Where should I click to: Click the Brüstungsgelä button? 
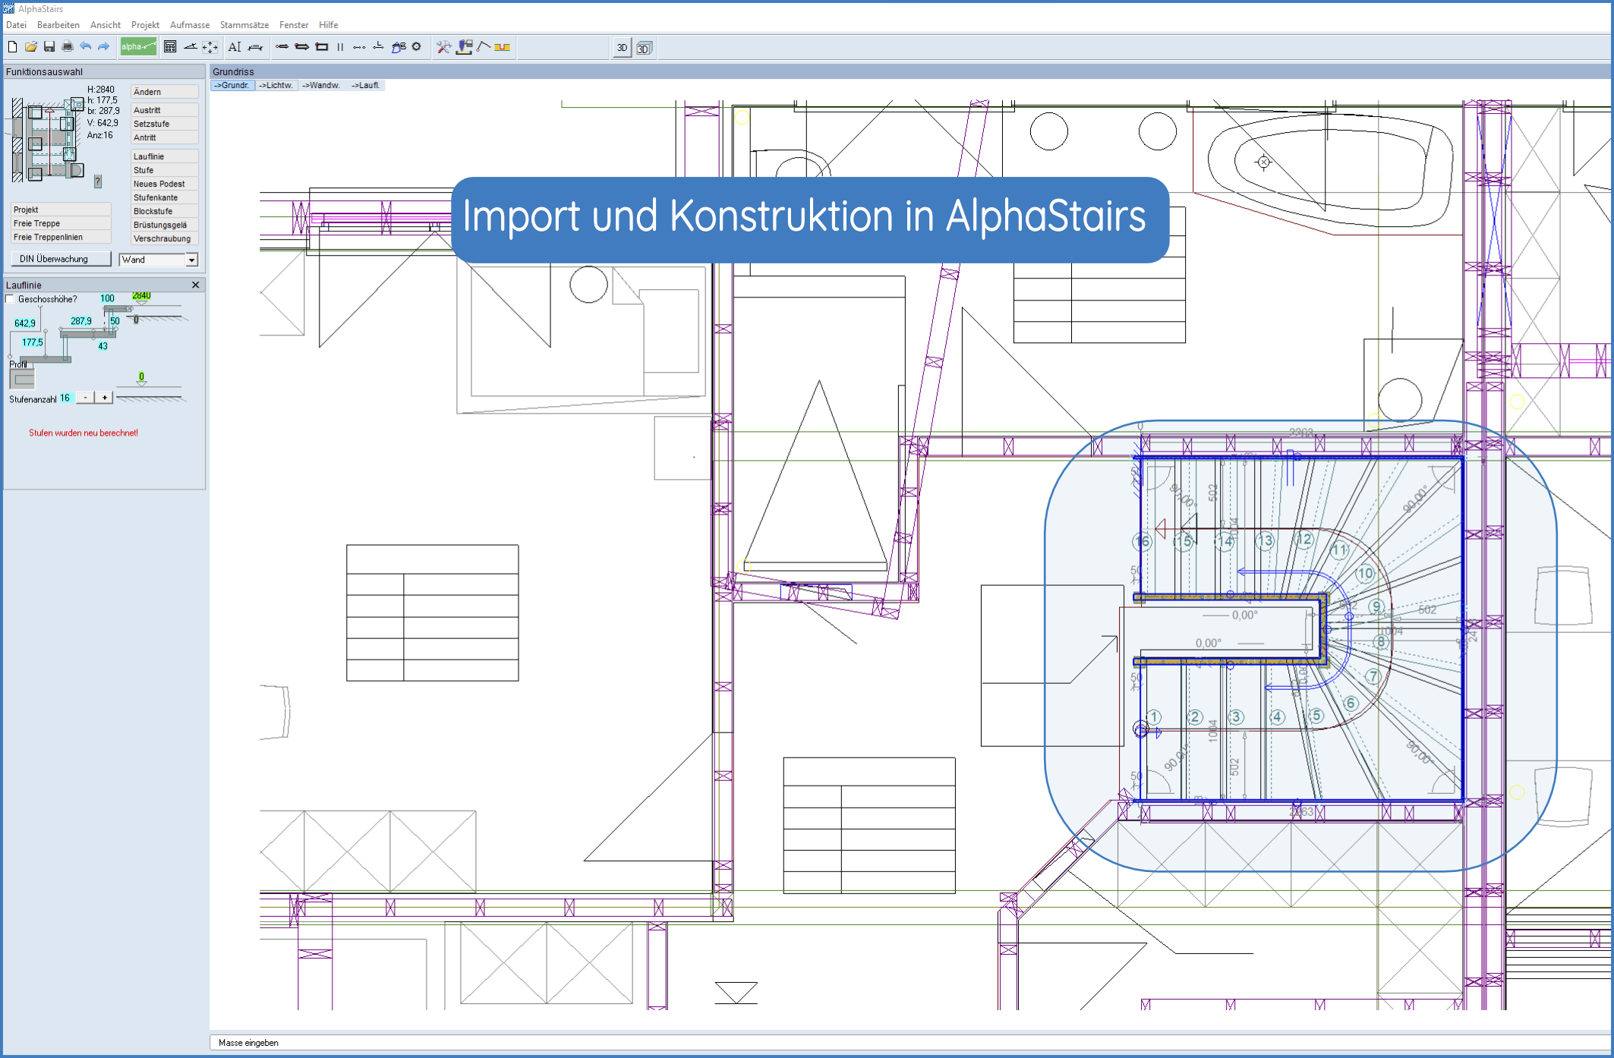[165, 225]
